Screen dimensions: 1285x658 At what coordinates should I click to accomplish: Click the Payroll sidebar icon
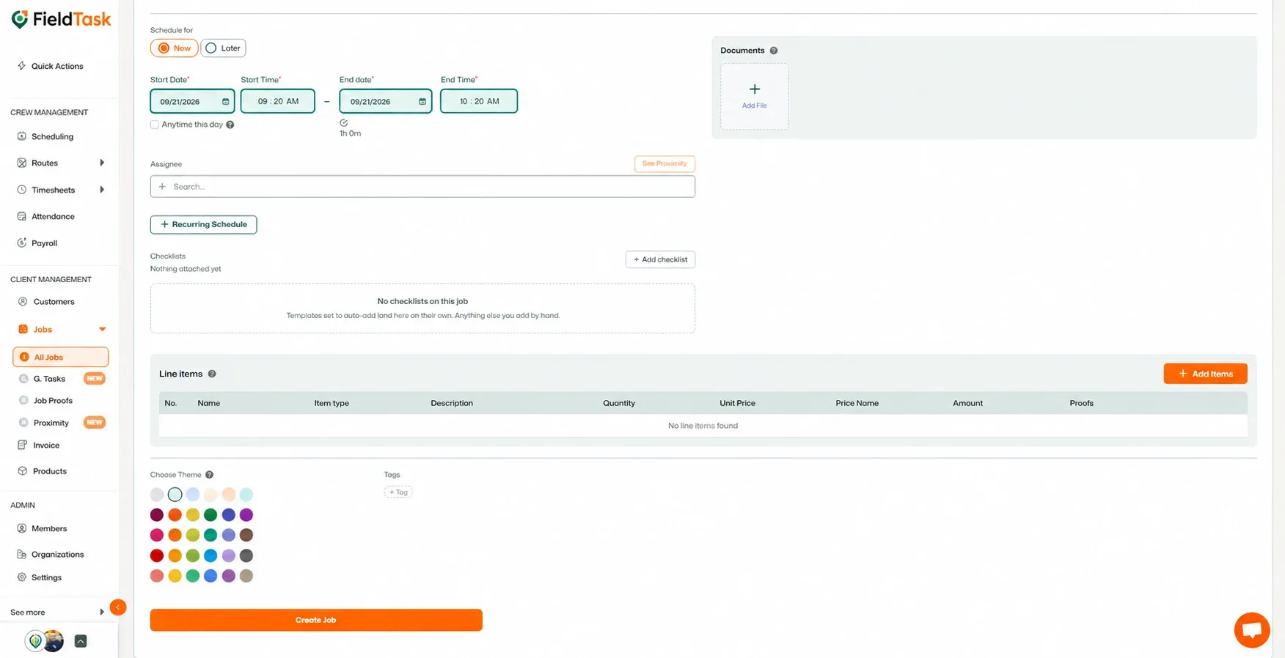pyautogui.click(x=21, y=243)
